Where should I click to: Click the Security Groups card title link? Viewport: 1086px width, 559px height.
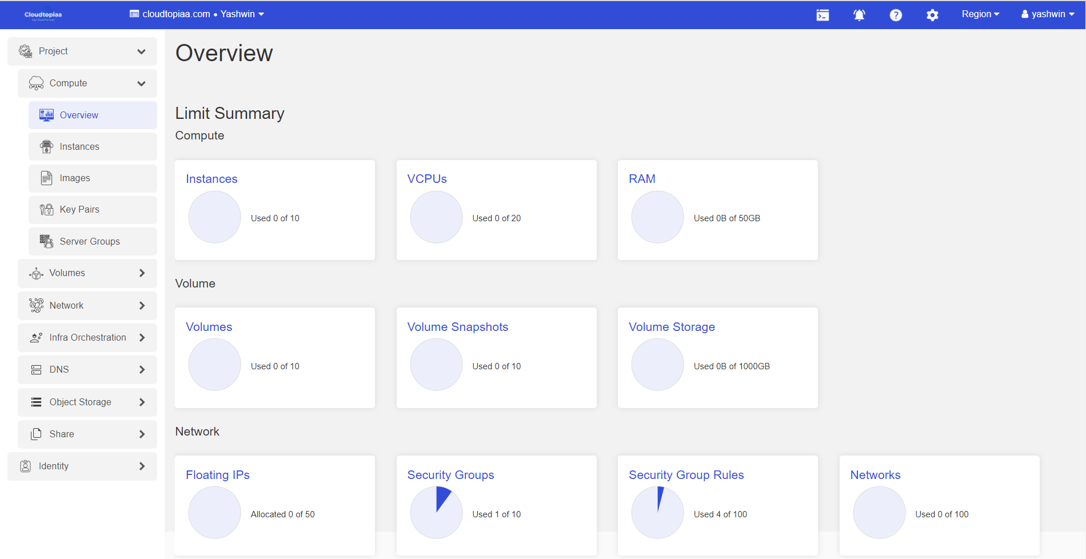[450, 475]
